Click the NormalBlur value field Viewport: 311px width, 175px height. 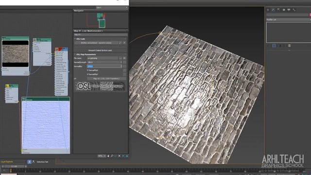(104, 66)
